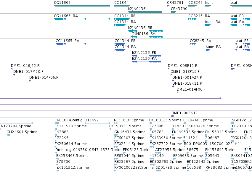Select EST CK01834.contig label
Screen dimensions: 252x172
68,120
